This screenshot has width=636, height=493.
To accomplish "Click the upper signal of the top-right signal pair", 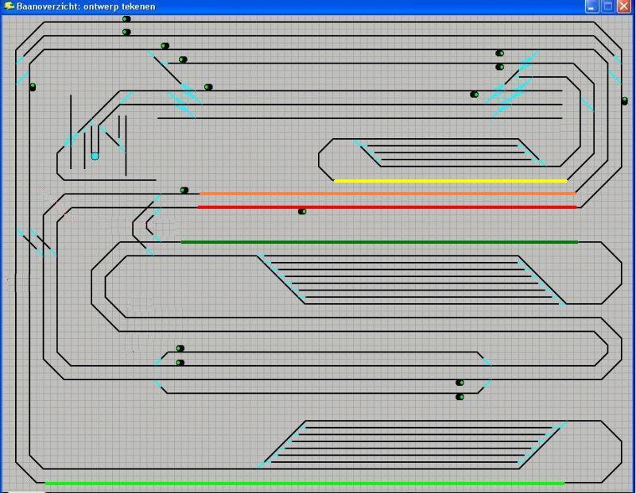I will tap(500, 53).
